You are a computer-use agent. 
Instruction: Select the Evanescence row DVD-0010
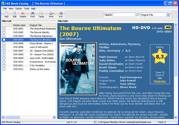click(29, 62)
